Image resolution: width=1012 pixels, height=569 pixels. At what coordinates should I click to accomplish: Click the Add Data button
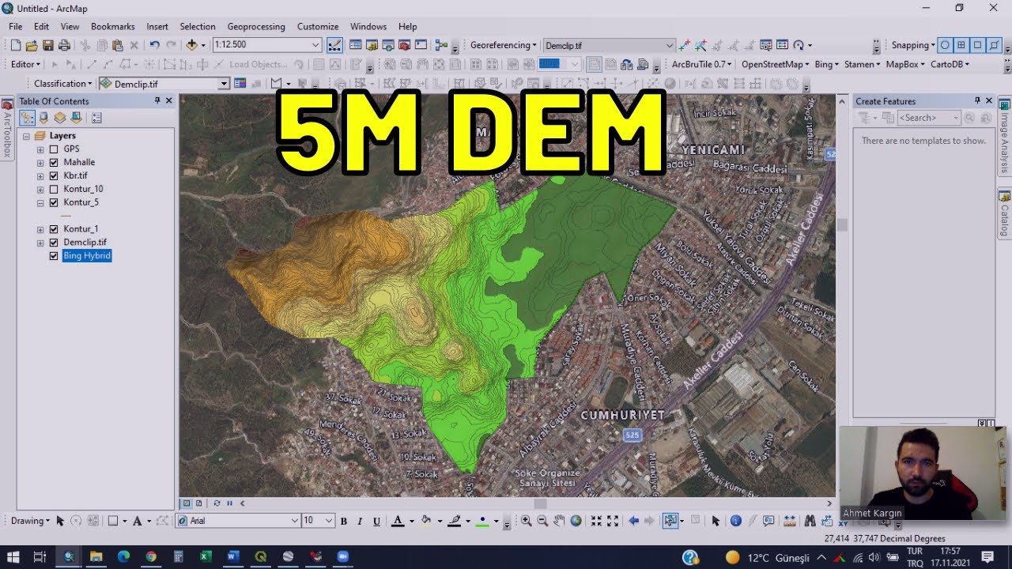click(x=191, y=45)
